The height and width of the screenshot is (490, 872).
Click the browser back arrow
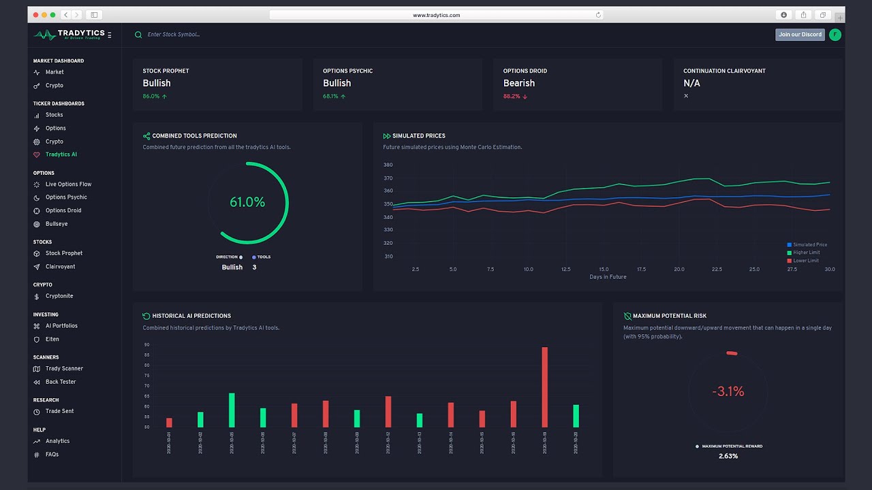(65, 15)
